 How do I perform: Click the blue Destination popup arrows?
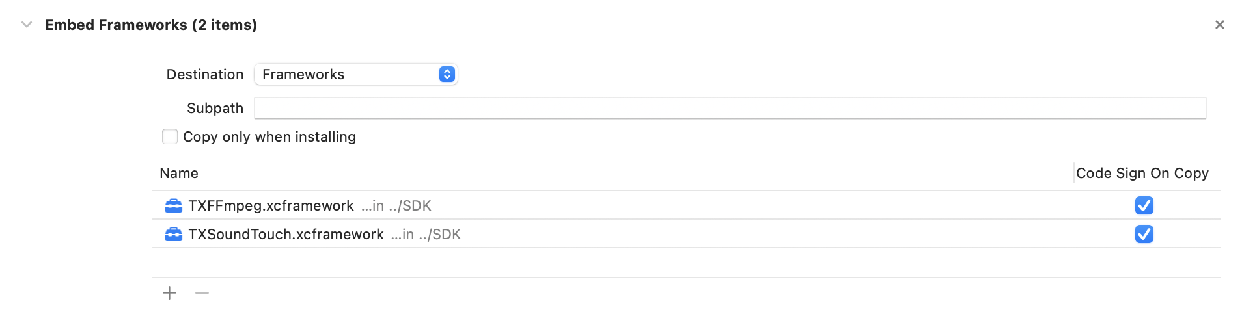pyautogui.click(x=447, y=74)
